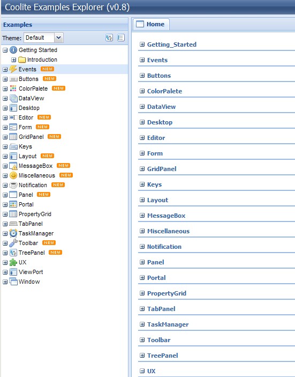This screenshot has width=295, height=377.
Task: Click the UX puzzle piece icon
Action: tap(13, 262)
